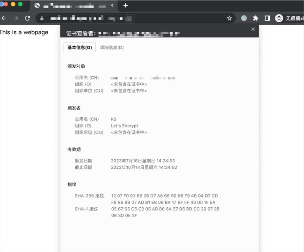This screenshot has width=304, height=252.
Task: Switch to the 详细信息(D) tab
Action: tap(112, 48)
